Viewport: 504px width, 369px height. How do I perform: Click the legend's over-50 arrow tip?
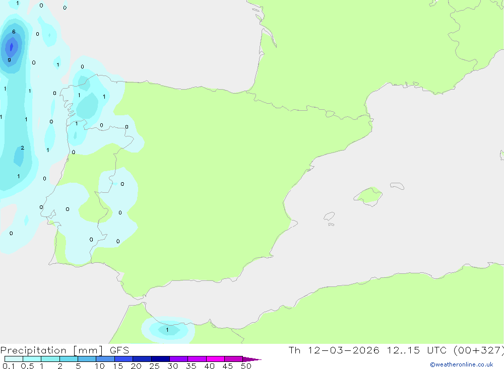point(252,359)
